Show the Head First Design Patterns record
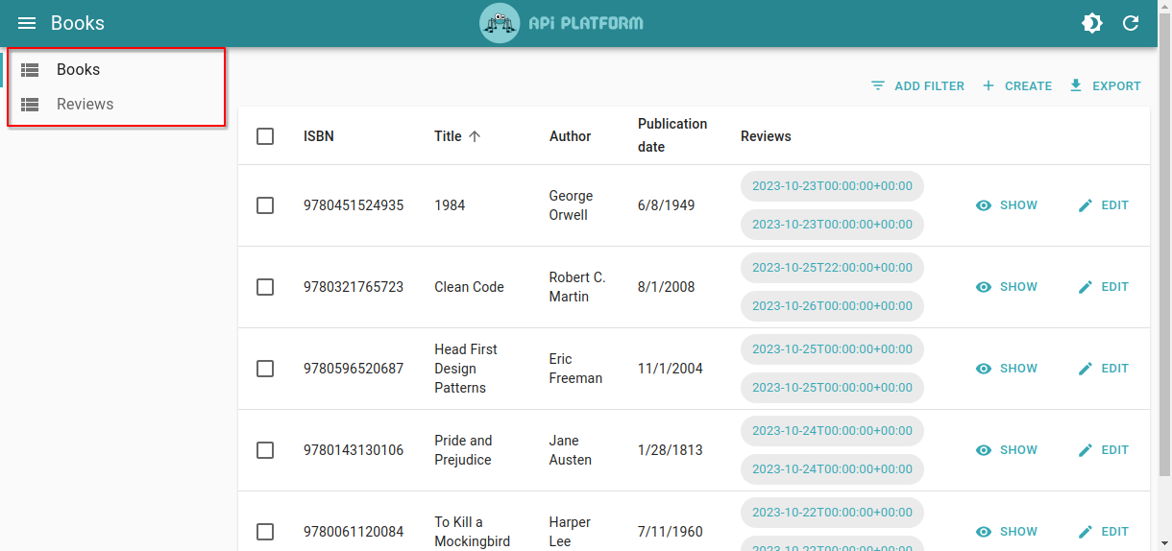 [x=1007, y=369]
